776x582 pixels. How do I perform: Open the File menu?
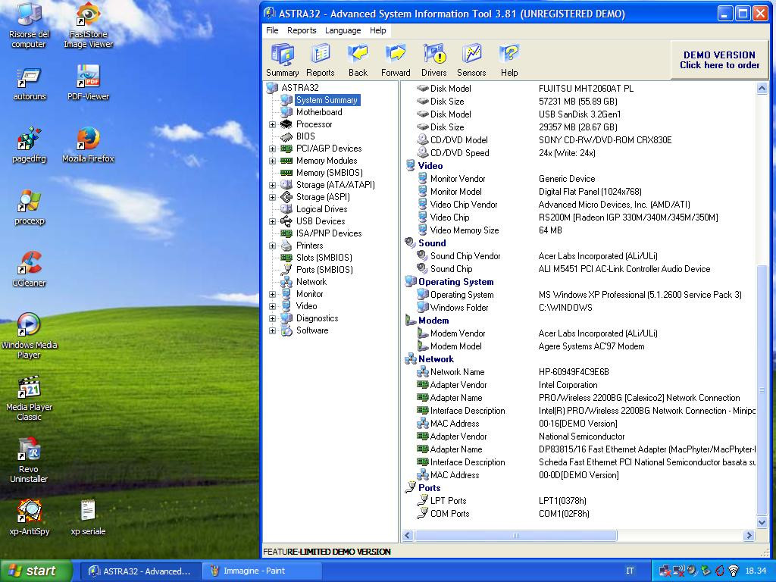(x=272, y=30)
